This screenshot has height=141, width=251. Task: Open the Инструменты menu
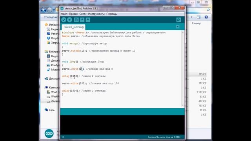click(x=96, y=14)
